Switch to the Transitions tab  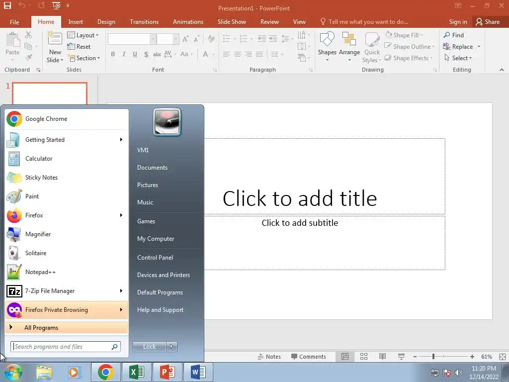pyautogui.click(x=144, y=22)
